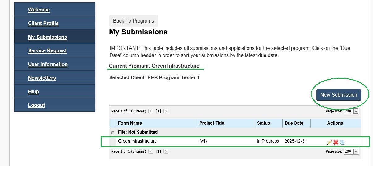Delete the Green Infrastructure submission with the red X
The width and height of the screenshot is (373, 171).
(336, 142)
